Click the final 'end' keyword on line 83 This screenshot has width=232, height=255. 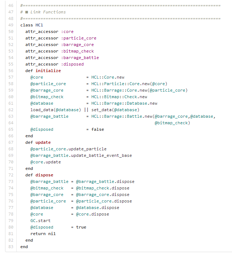24,247
